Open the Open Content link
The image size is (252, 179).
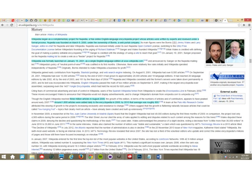[x=144, y=46]
